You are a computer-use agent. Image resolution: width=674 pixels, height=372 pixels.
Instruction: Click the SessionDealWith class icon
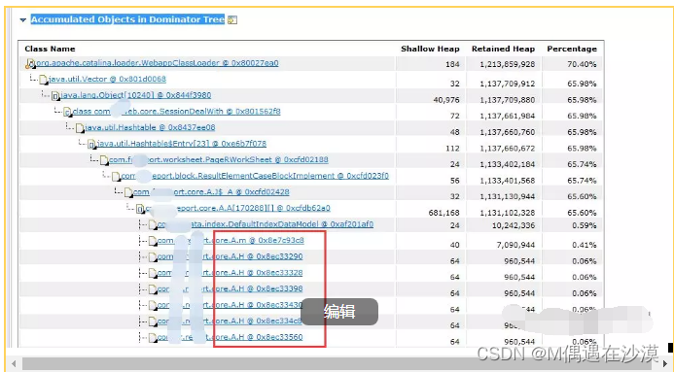point(67,112)
